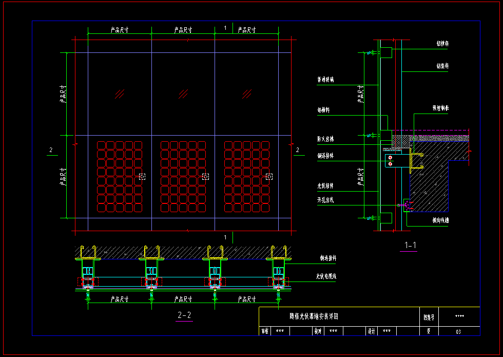Click the junction box symbol on left PV panel
The height and width of the screenshot is (357, 503).
point(142,176)
